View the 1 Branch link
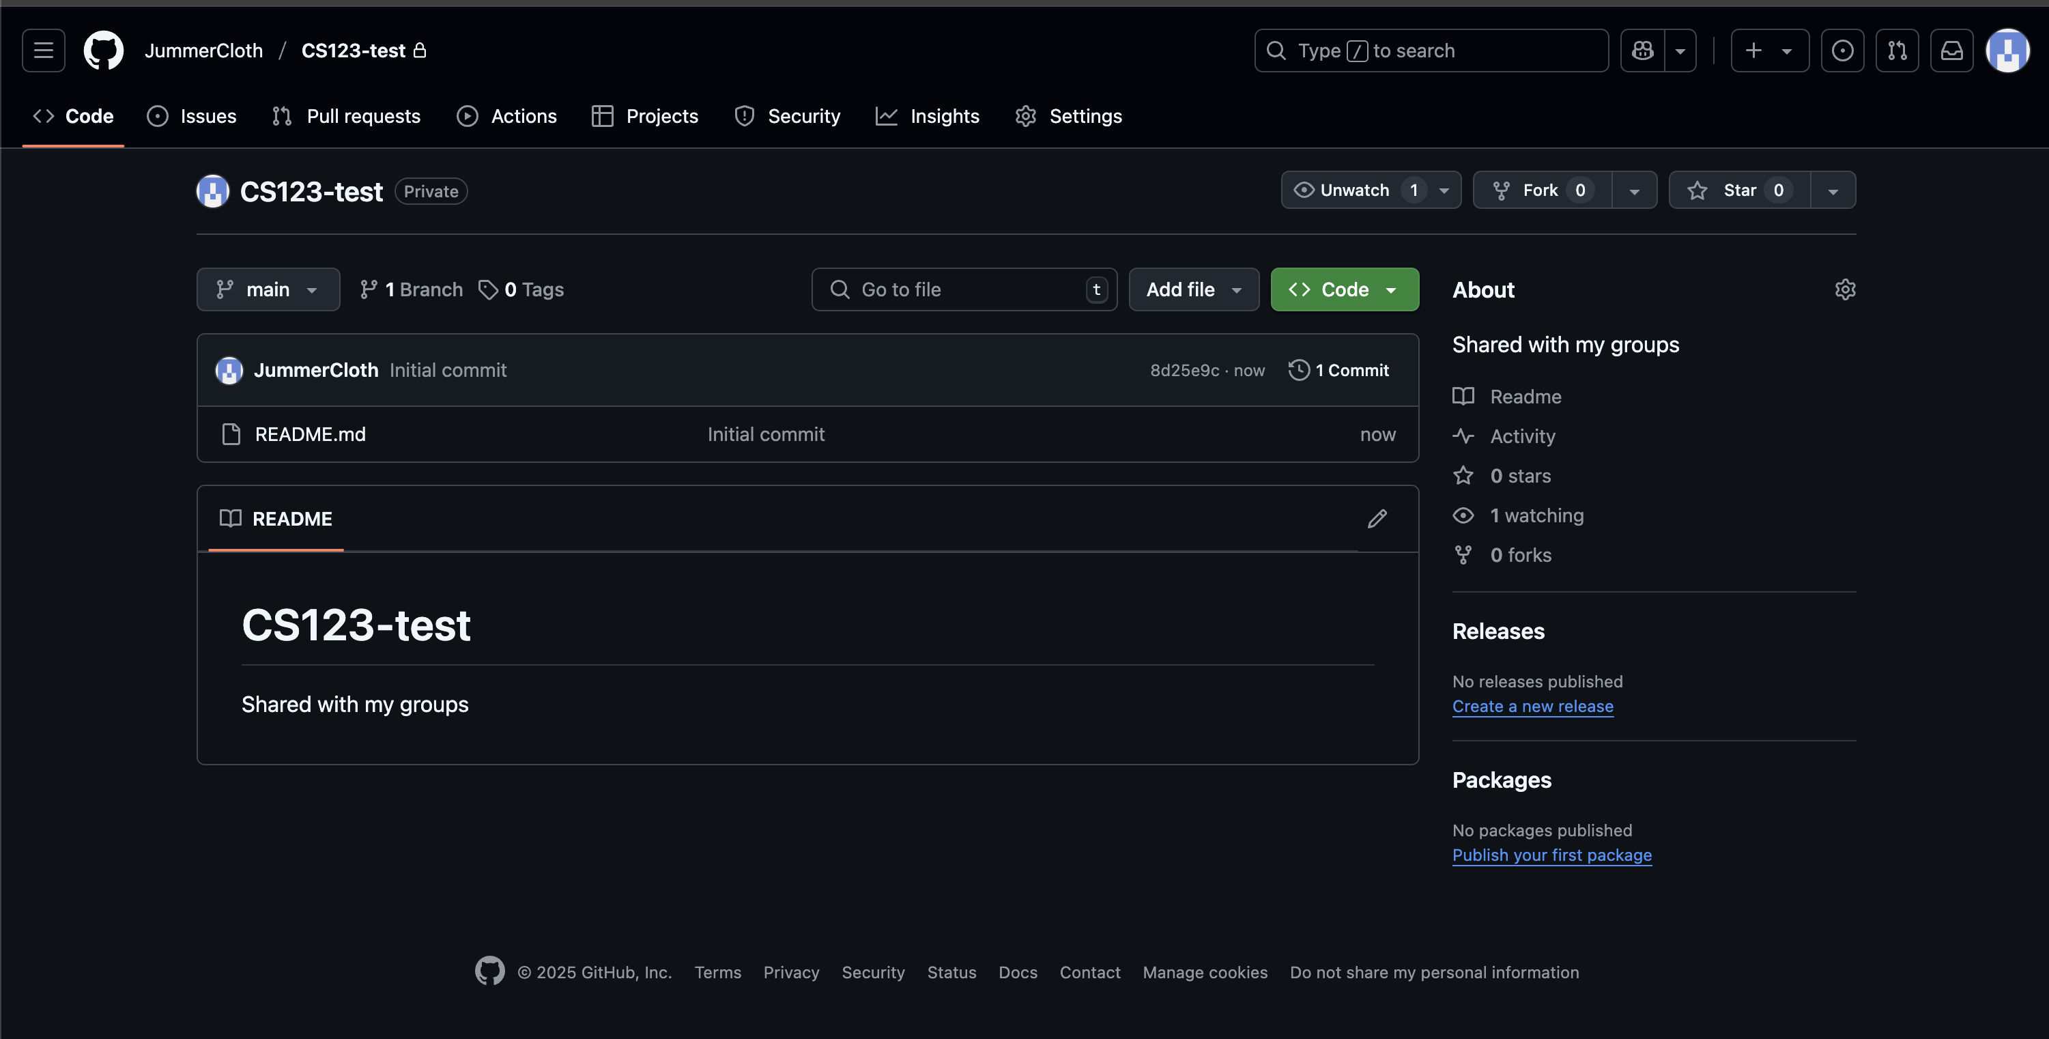The image size is (2049, 1039). [410, 289]
